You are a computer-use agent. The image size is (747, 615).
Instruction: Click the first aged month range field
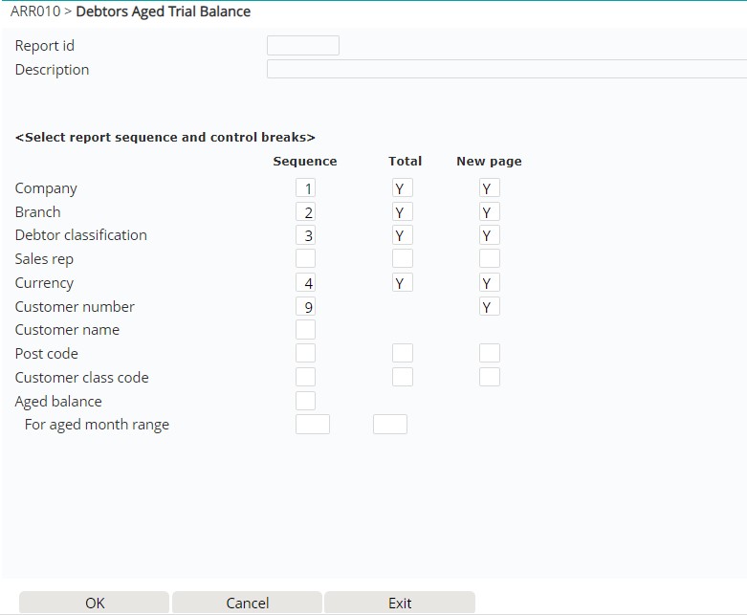point(313,425)
